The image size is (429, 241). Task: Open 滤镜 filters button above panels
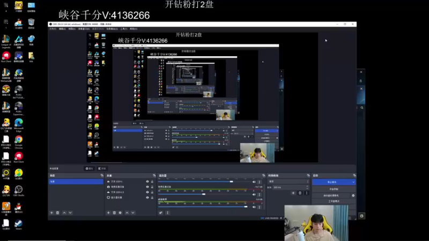(x=102, y=169)
